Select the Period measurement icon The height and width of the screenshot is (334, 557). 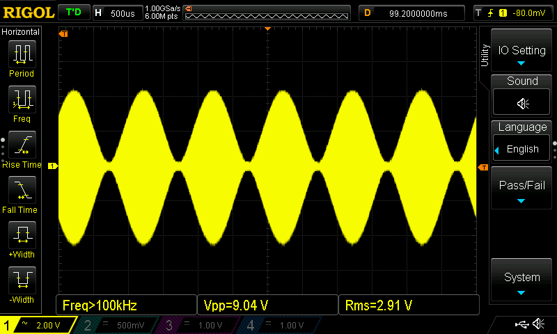(x=22, y=54)
